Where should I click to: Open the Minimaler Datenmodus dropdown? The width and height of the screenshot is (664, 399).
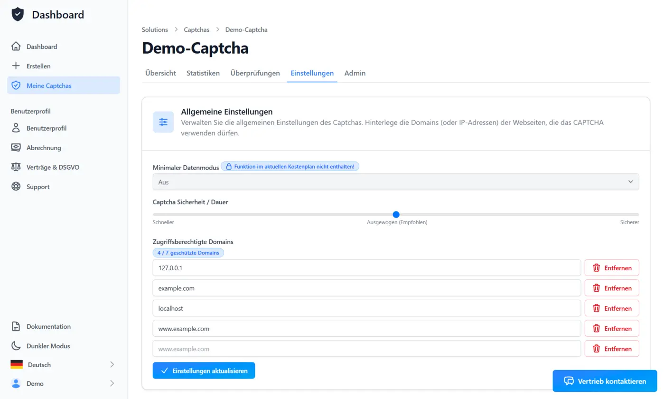pos(396,182)
